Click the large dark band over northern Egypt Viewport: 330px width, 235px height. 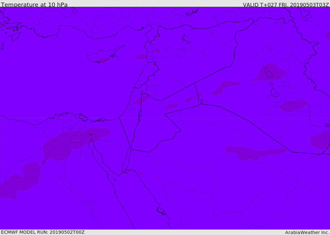tap(77, 139)
